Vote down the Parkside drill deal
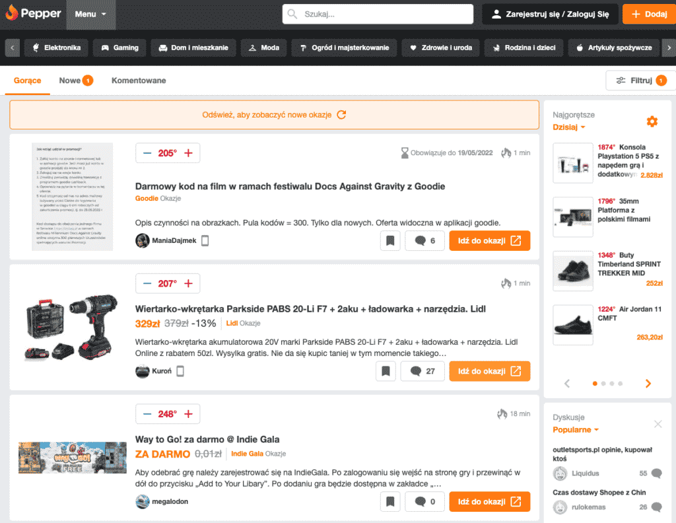The width and height of the screenshot is (676, 523). pos(147,284)
